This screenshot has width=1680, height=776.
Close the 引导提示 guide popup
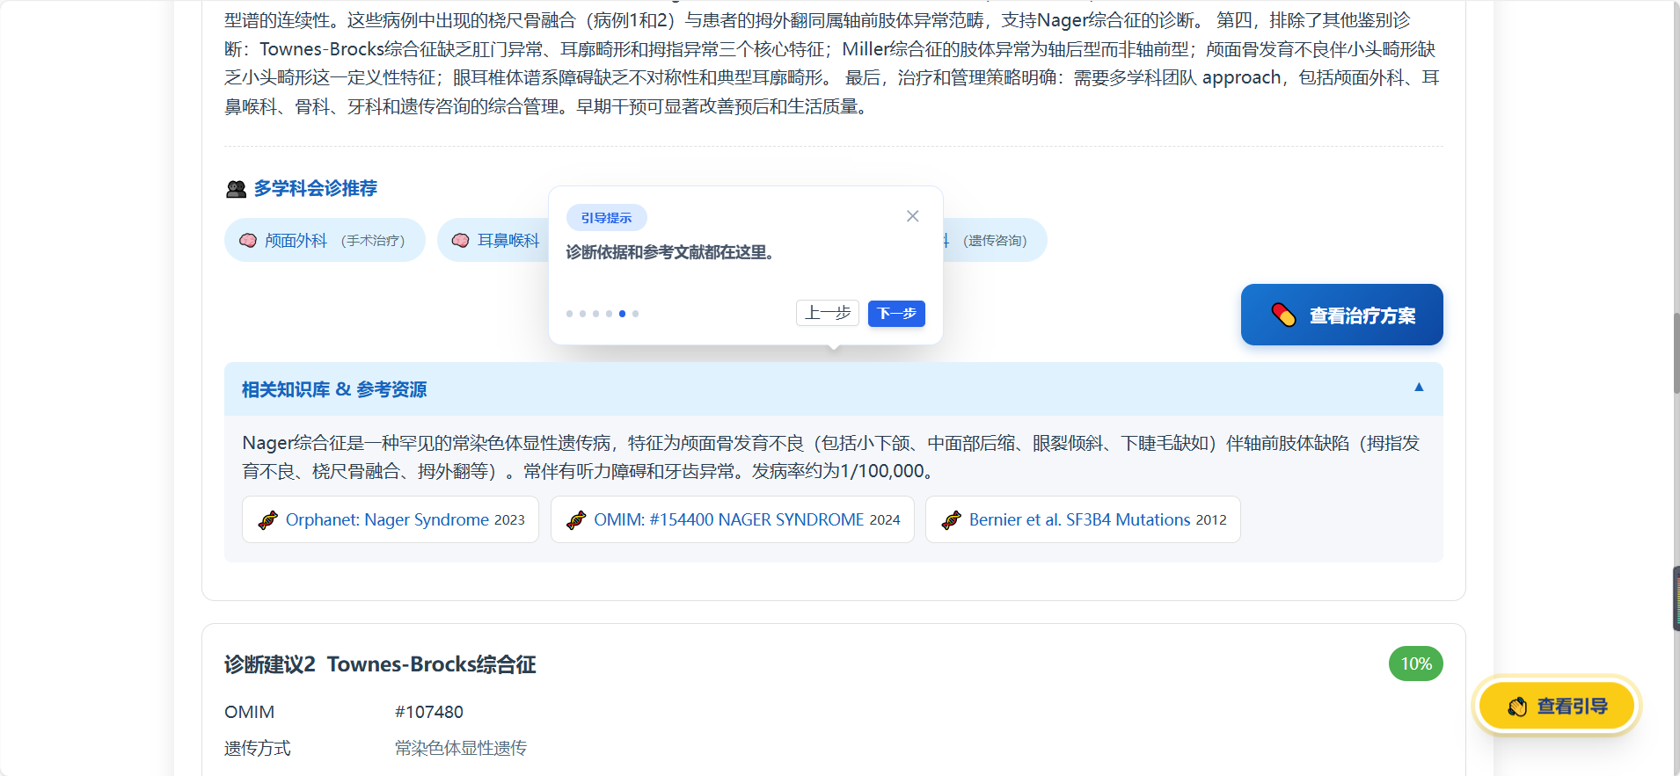click(x=912, y=216)
